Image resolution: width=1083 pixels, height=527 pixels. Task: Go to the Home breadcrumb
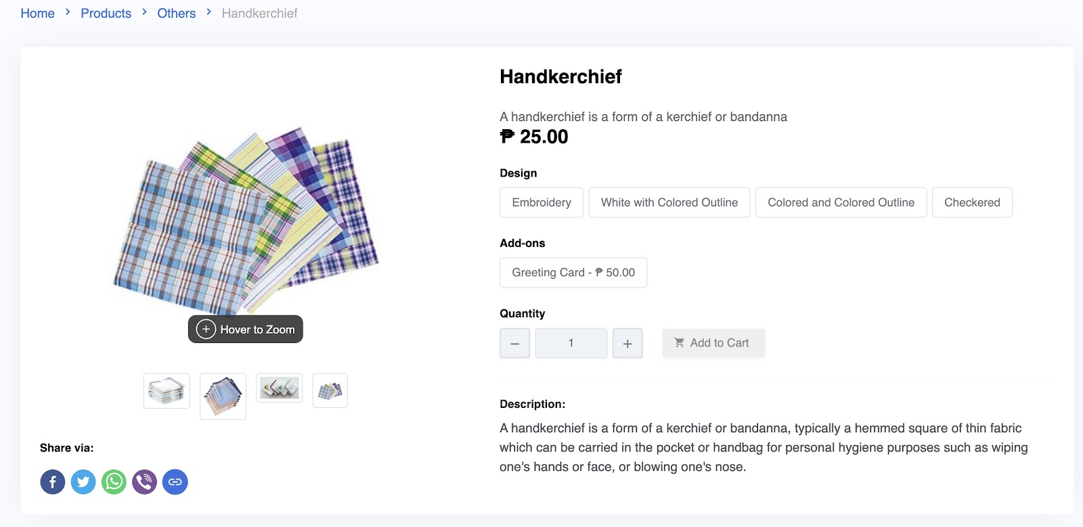pos(37,14)
